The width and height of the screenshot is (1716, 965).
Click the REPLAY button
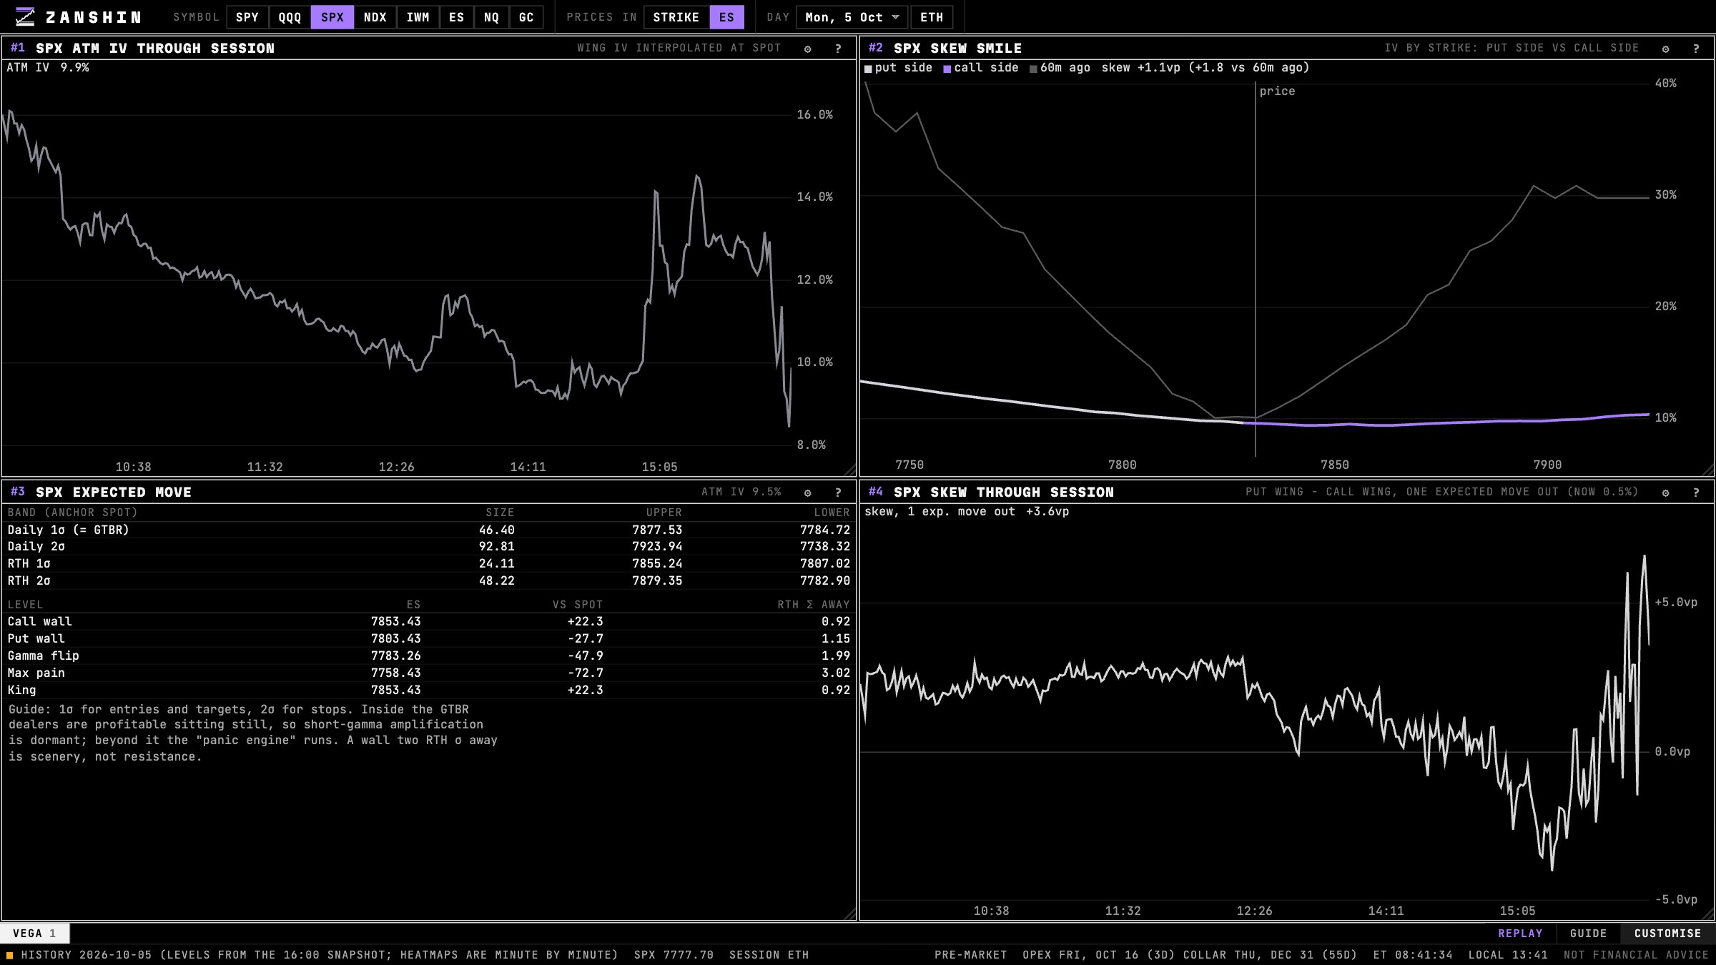coord(1520,934)
